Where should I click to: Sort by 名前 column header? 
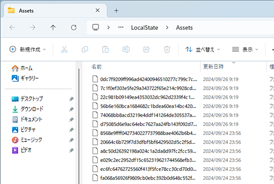click(x=96, y=67)
